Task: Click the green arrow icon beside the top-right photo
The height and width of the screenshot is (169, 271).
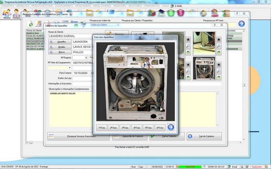Action: 219,52
